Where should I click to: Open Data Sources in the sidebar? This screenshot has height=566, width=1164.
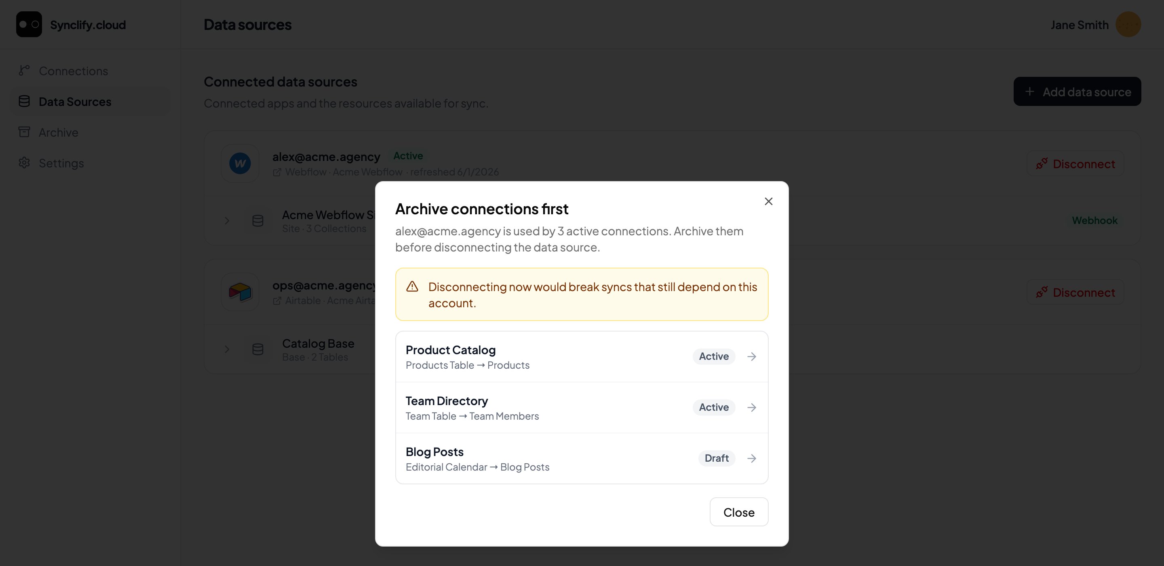coord(90,102)
